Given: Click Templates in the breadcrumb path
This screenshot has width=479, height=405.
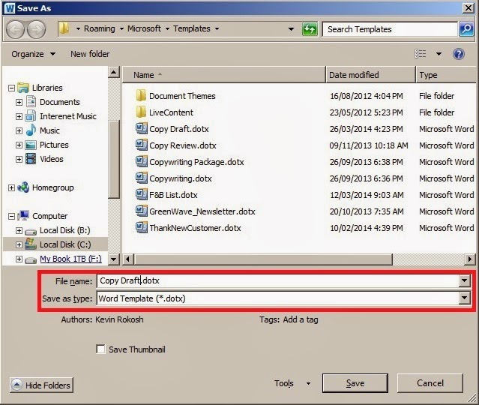Looking at the screenshot, I should coord(192,28).
